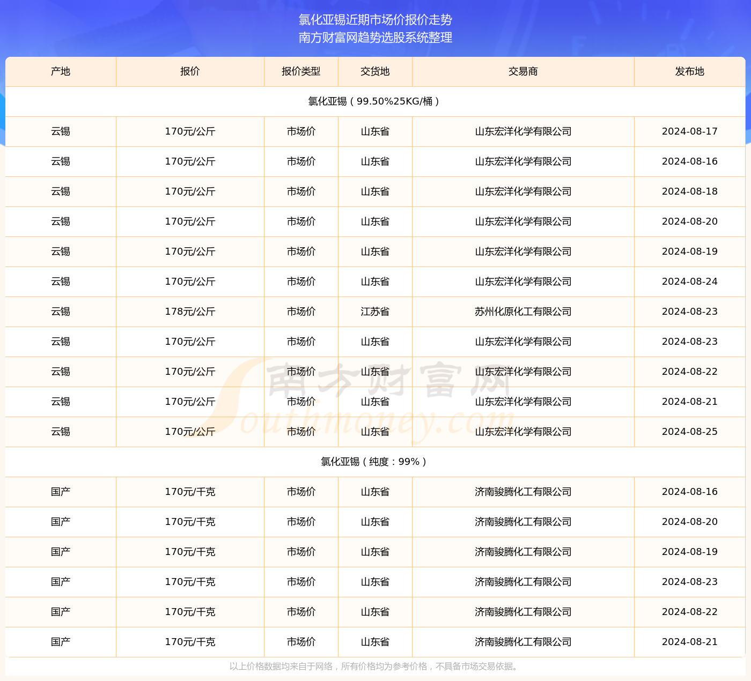Viewport: 751px width, 681px height.
Task: Click 云锡 in the 苏州化原化工 row
Action: (x=61, y=312)
